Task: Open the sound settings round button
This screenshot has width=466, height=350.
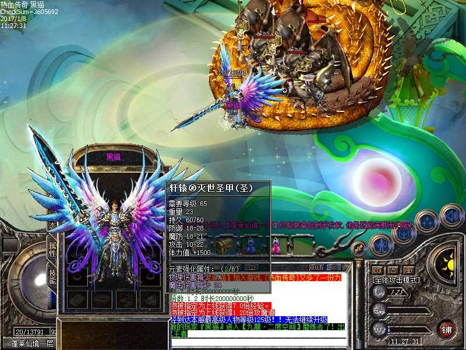Action: click(451, 217)
